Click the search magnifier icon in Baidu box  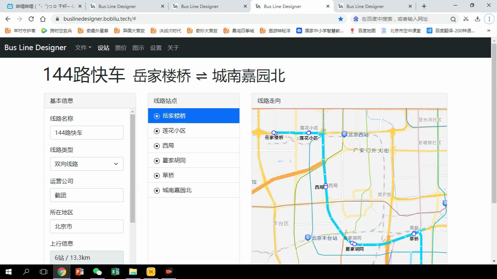[x=453, y=19]
